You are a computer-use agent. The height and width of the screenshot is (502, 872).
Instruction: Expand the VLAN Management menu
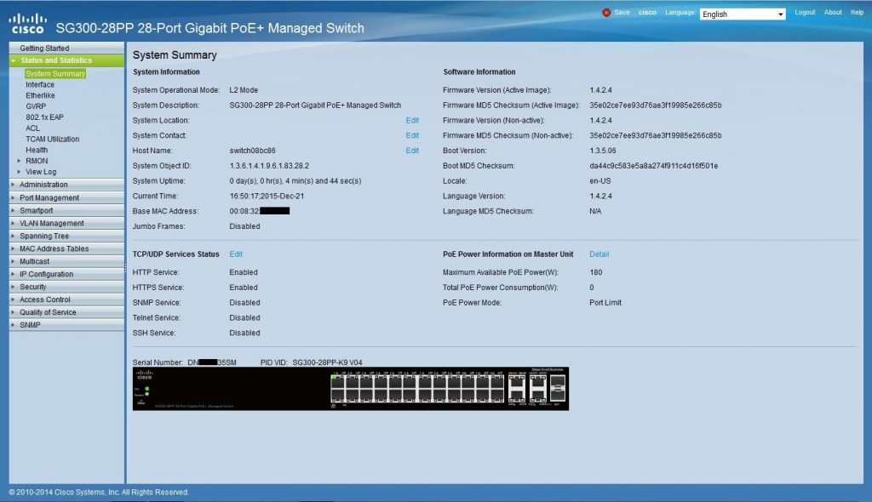pyautogui.click(x=66, y=224)
